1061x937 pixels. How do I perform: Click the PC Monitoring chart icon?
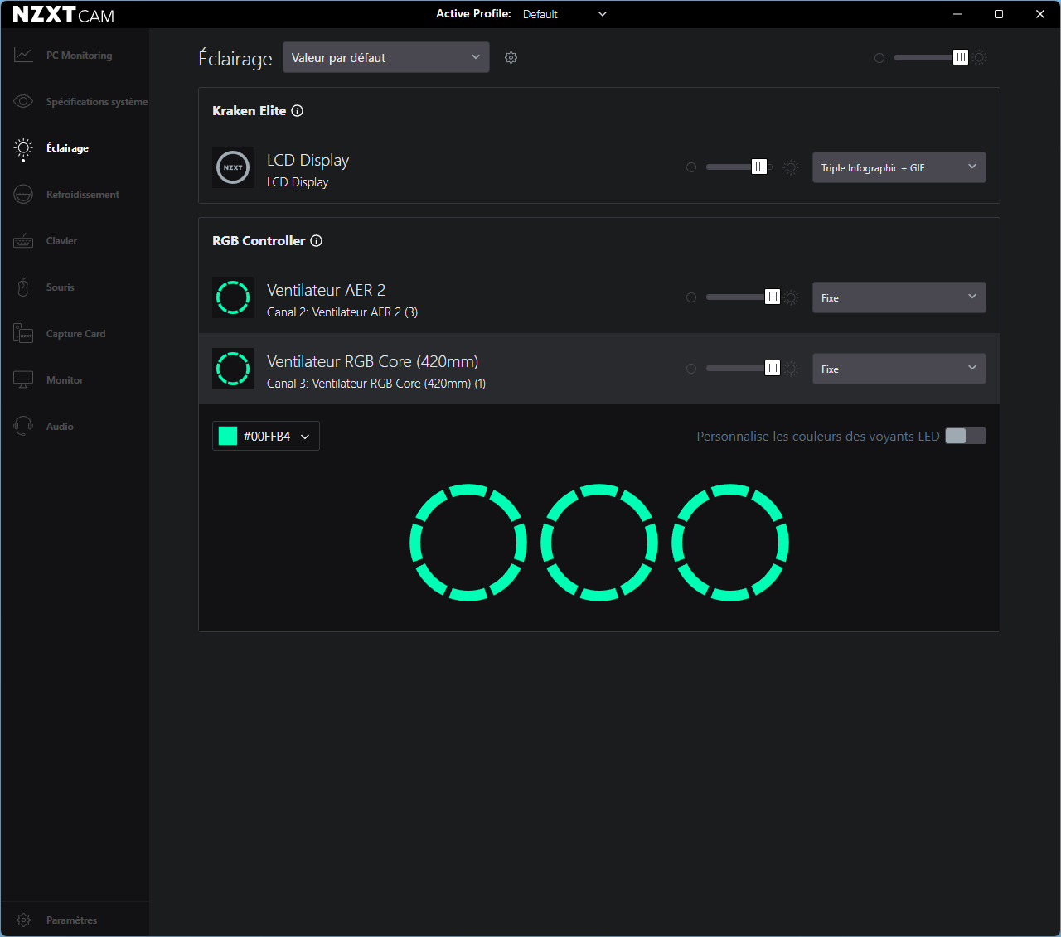click(23, 56)
